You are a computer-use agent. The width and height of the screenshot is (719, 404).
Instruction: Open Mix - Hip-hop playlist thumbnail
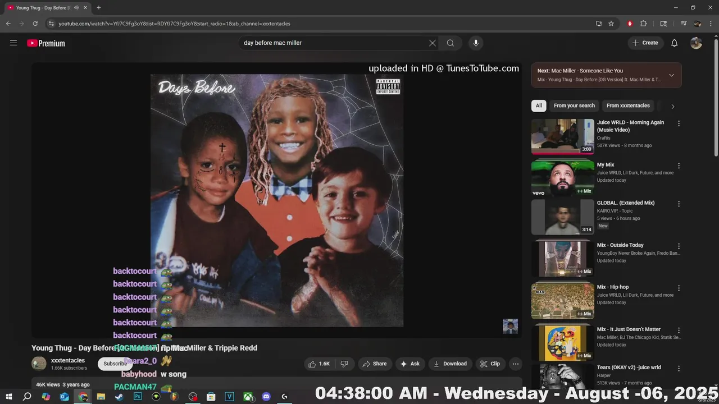point(563,301)
